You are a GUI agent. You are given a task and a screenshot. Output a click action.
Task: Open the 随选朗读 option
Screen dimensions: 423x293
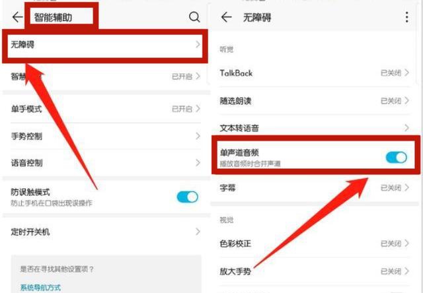(x=314, y=101)
